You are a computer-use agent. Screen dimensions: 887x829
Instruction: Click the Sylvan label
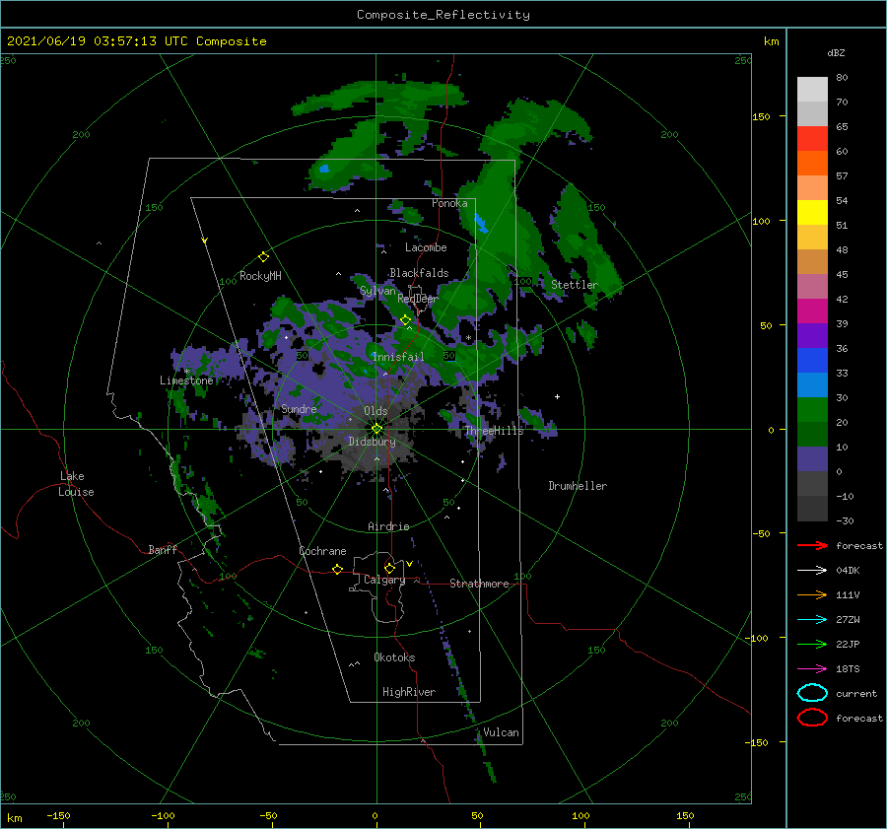377,291
